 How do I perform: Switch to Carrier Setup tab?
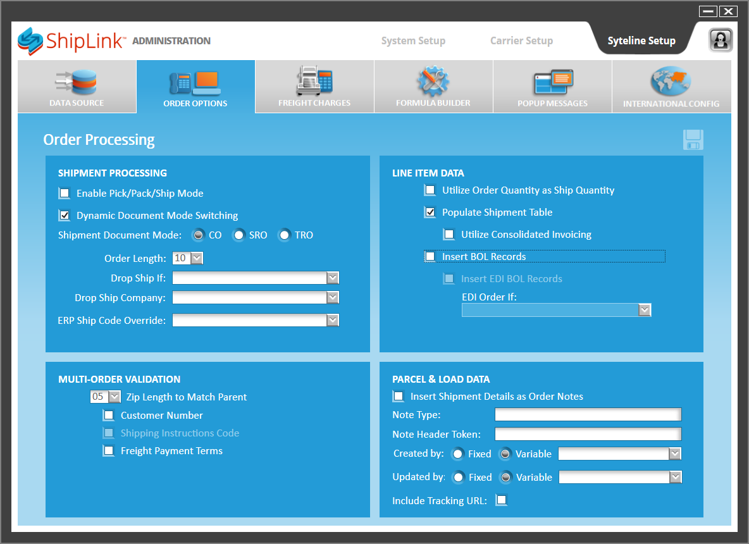pyautogui.click(x=522, y=40)
